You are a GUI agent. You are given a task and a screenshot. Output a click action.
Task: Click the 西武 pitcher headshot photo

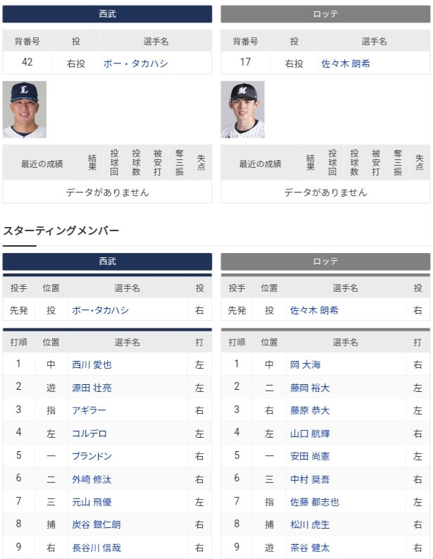(x=25, y=109)
